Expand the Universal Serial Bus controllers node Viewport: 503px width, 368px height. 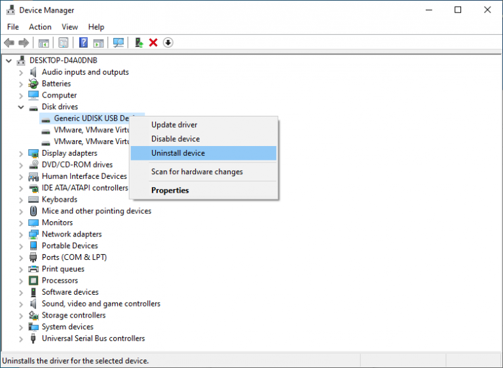tap(21, 339)
